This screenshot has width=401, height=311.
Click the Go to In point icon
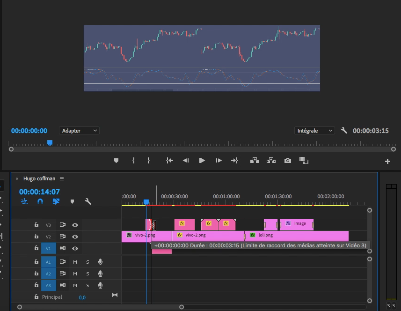click(x=169, y=161)
